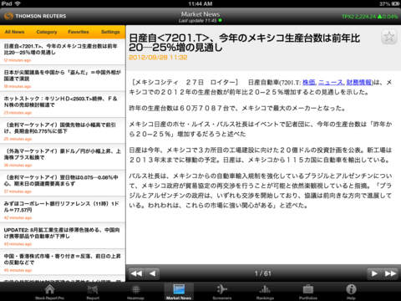The image size is (401, 301).
Task: Tap the TPX index ticker in header
Action: click(370, 17)
